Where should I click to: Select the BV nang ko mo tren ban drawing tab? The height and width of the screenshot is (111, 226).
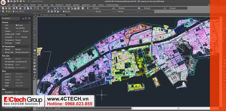pos(53,15)
